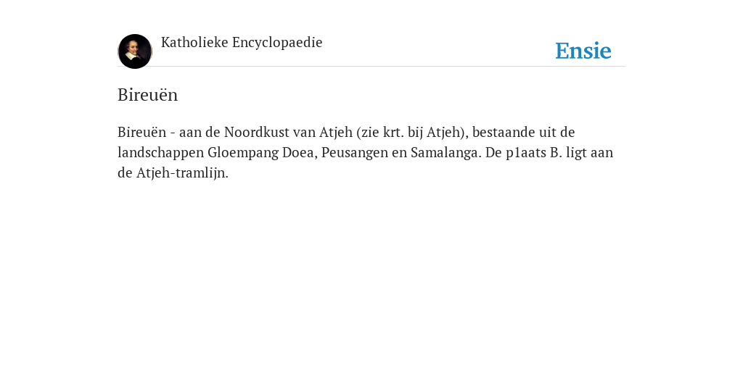Click 'Bireuën' at the start of the paragraph
The width and height of the screenshot is (743, 371).
[x=141, y=132]
